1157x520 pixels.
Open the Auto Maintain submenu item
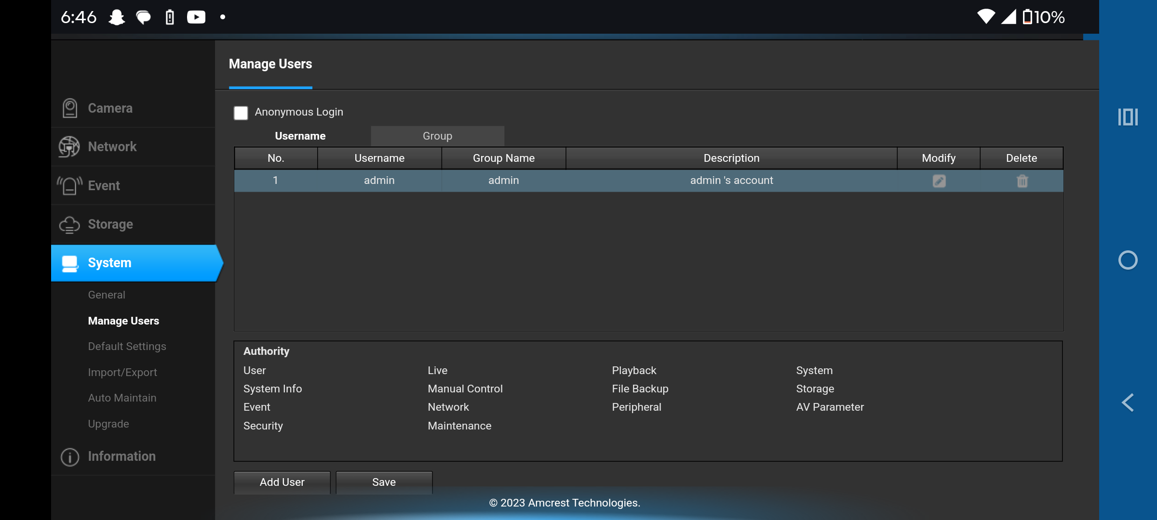[122, 398]
